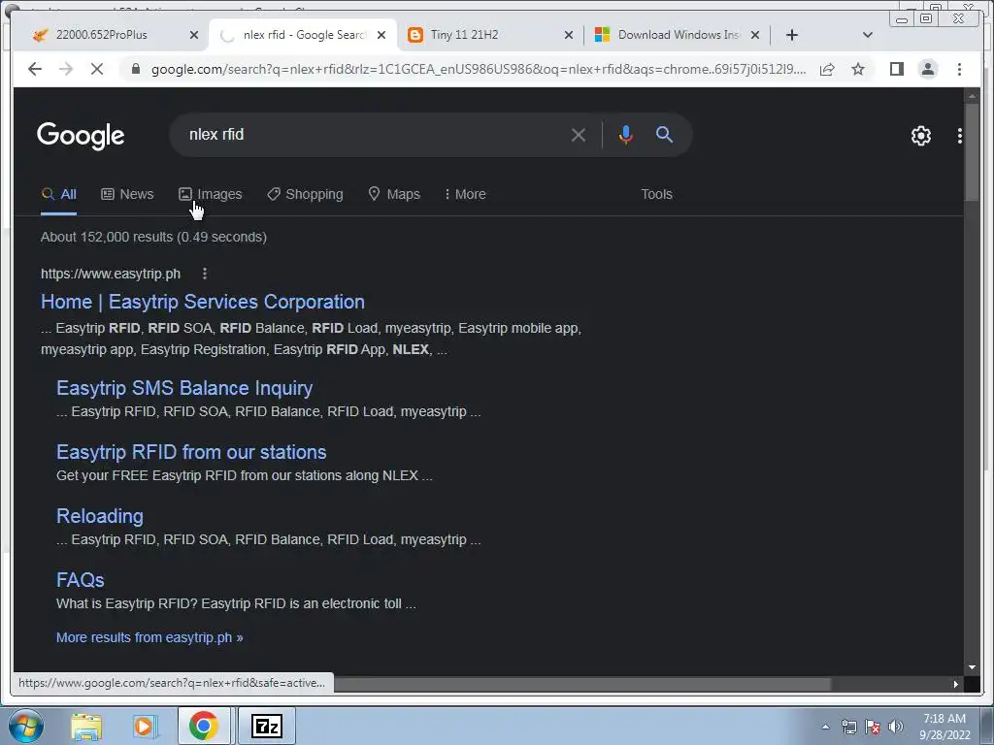Open Easytrip RFID from our stations link
The width and height of the screenshot is (994, 745).
coord(191,452)
